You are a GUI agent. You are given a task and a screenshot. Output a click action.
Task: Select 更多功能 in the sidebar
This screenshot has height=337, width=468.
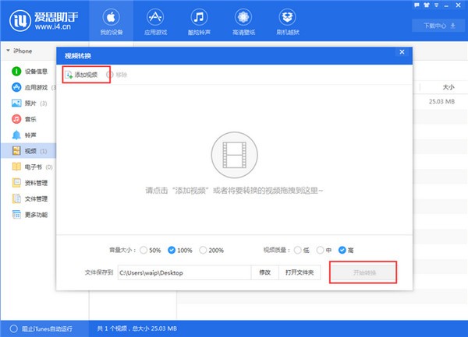click(x=30, y=215)
